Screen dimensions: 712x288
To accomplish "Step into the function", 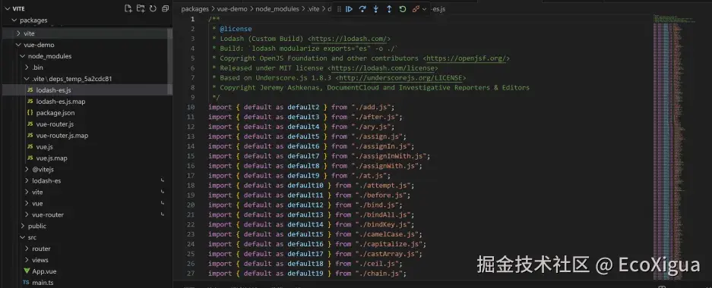I will pos(376,9).
